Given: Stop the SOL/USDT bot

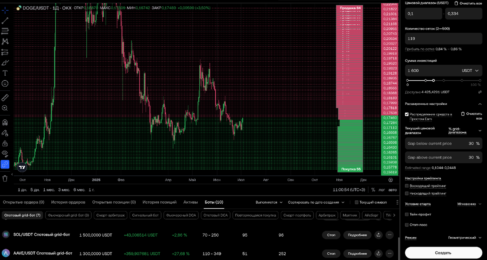Looking at the screenshot, I should [x=331, y=235].
